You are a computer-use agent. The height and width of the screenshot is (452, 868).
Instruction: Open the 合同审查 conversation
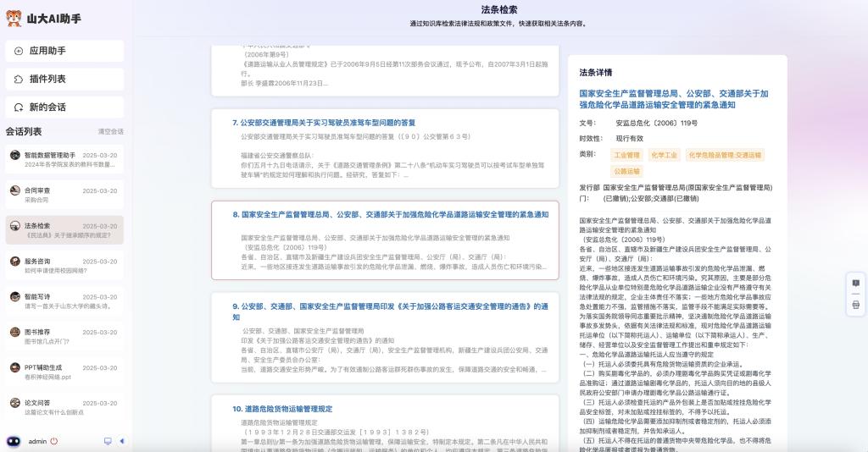pos(64,195)
